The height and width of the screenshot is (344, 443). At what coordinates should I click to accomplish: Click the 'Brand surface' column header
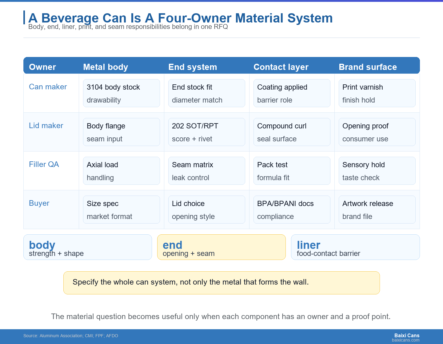click(x=368, y=67)
